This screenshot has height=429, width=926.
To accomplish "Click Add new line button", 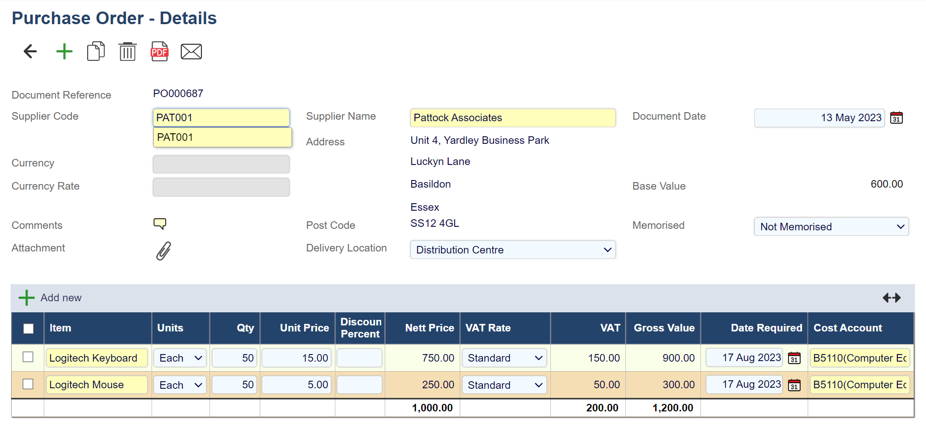I will point(50,298).
